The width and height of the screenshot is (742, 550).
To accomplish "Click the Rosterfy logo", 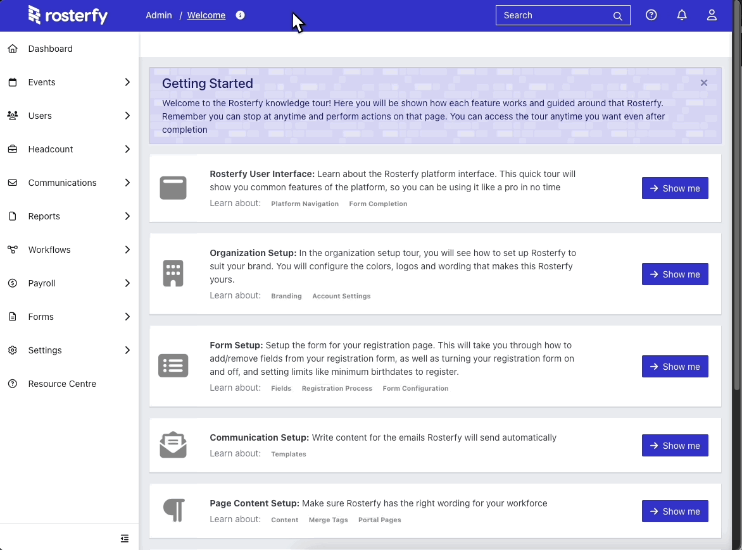I will tap(68, 15).
